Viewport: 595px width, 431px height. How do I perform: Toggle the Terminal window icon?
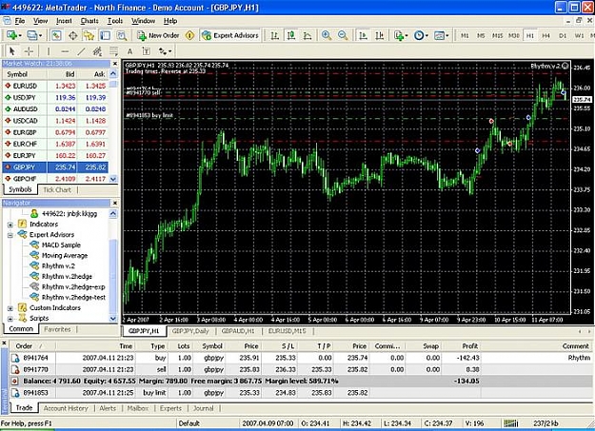coord(105,35)
